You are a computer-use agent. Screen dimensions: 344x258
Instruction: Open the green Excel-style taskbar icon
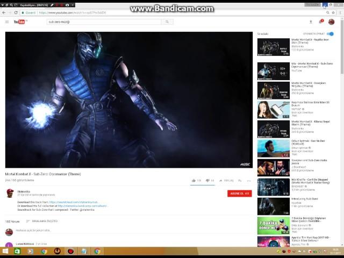(17, 251)
